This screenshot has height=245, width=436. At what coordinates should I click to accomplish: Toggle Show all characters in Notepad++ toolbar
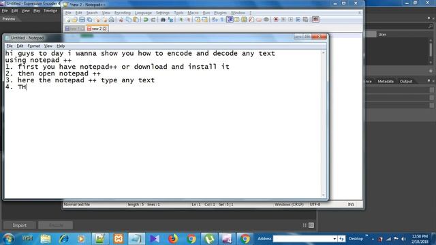(222, 20)
